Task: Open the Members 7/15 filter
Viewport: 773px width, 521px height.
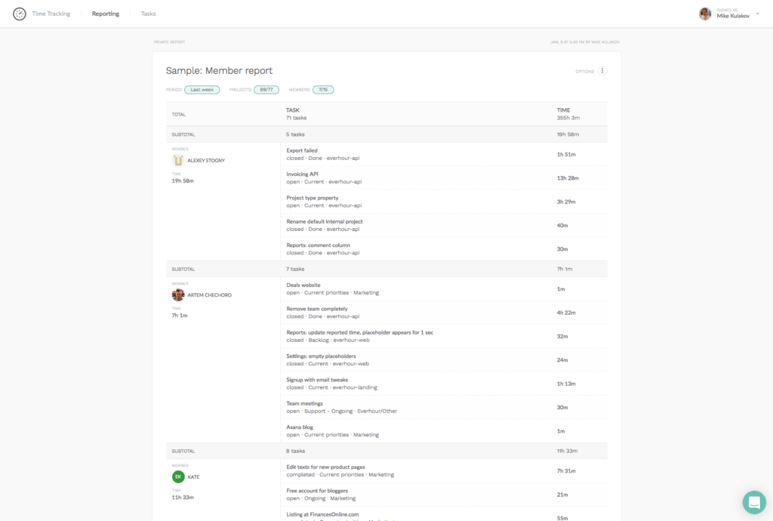Action: click(322, 89)
